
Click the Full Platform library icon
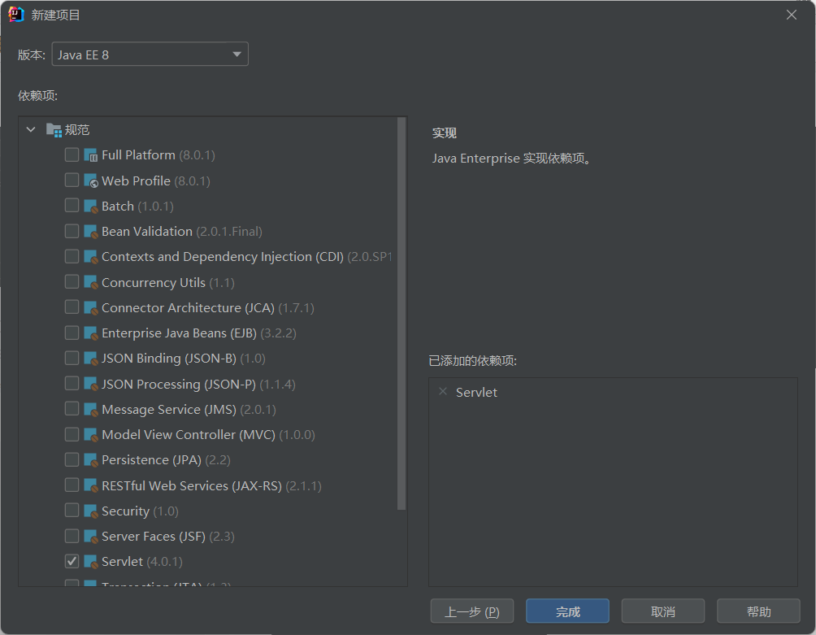(x=90, y=155)
